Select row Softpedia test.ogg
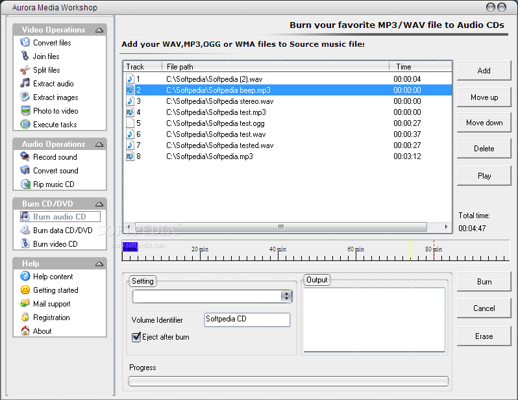Screen dimensions: 518x400 point(288,123)
